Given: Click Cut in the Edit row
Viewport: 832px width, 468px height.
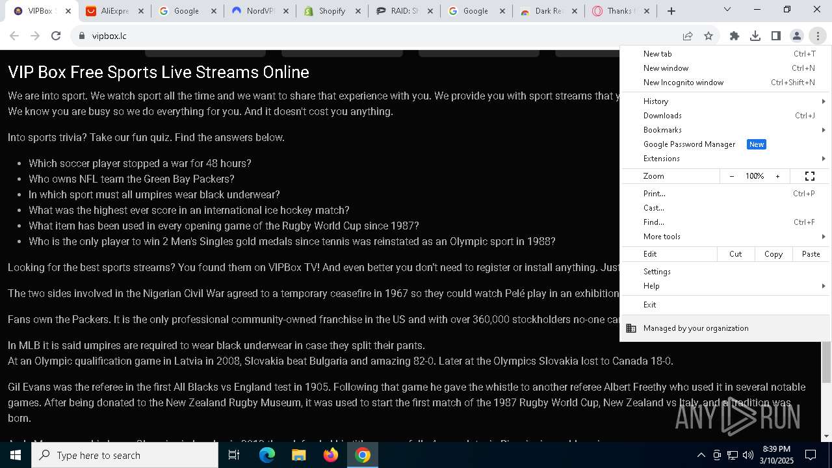Looking at the screenshot, I should coord(736,254).
